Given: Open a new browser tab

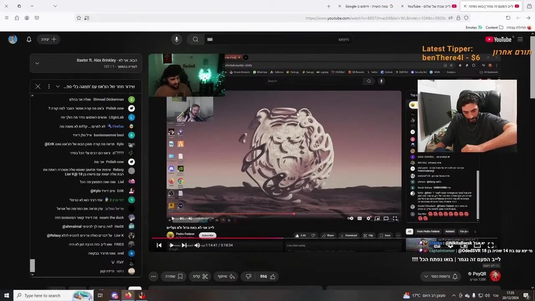Looking at the screenshot, I should [x=329, y=6].
